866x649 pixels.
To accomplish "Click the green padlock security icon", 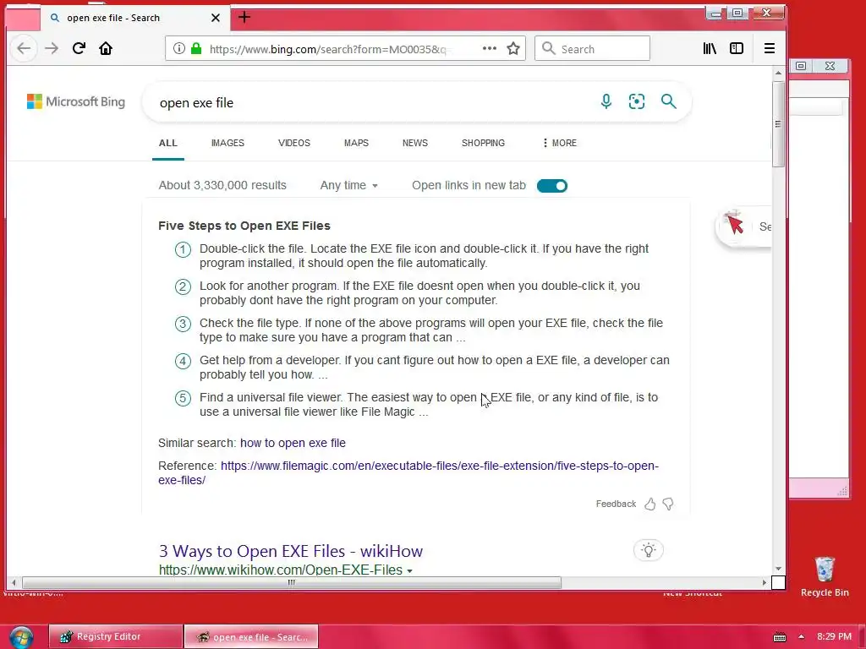I will pos(196,48).
